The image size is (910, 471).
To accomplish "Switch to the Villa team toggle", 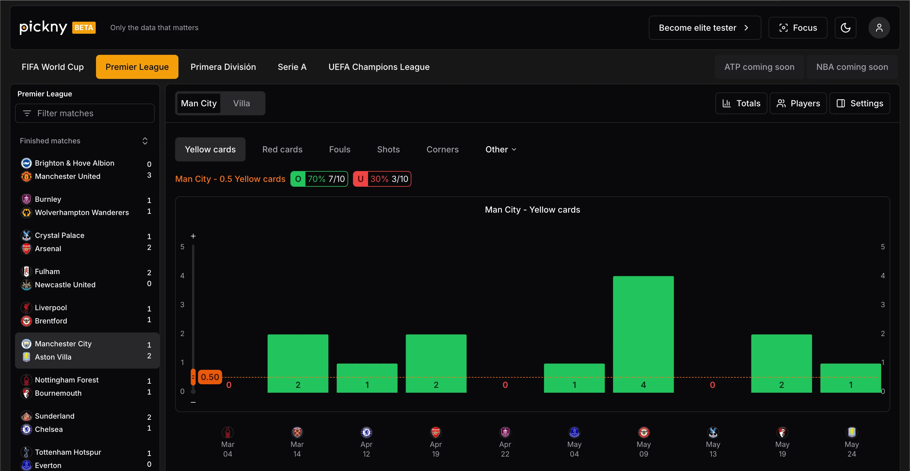I will click(x=241, y=103).
